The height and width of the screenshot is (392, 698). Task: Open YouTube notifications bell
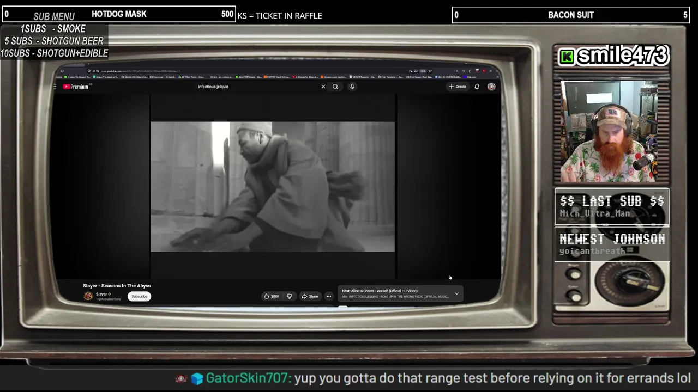[x=477, y=87]
